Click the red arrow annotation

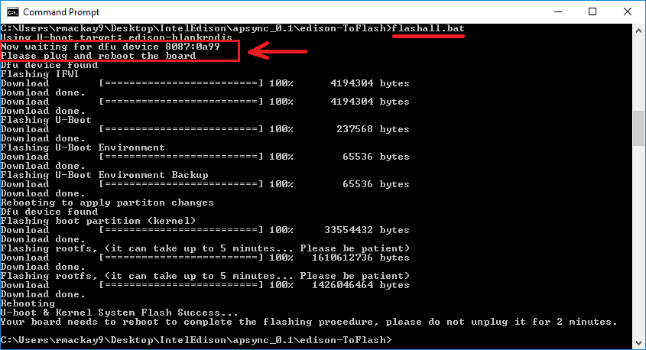pos(279,52)
